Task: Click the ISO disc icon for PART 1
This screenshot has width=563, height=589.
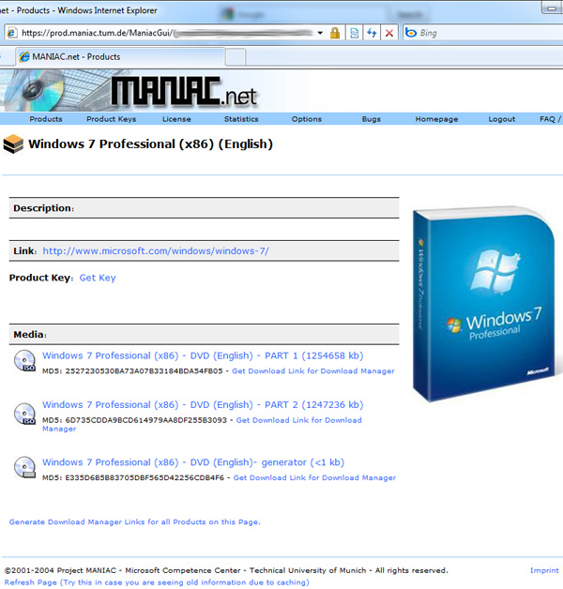Action: (24, 360)
